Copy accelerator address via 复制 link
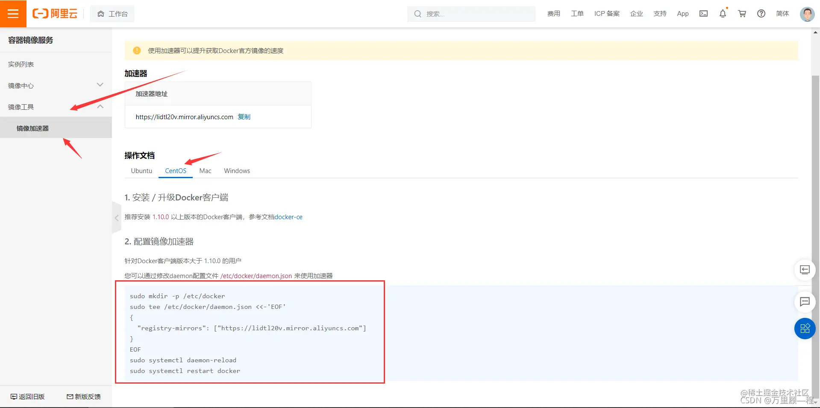820x408 pixels. 244,117
